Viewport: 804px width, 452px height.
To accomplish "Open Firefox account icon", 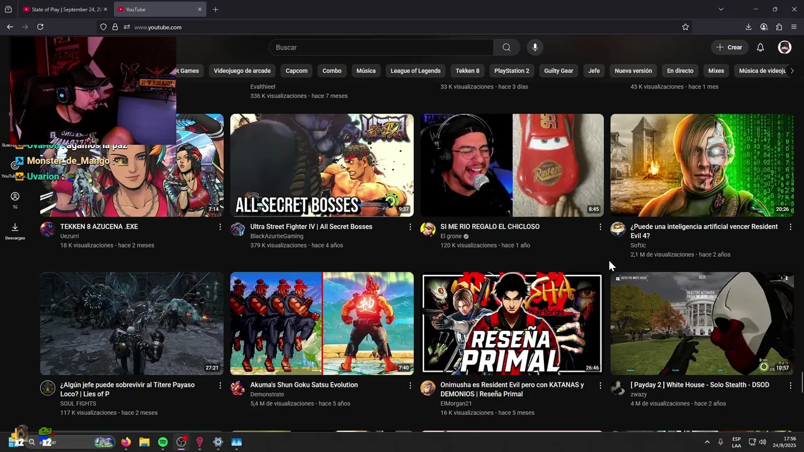I will point(764,27).
